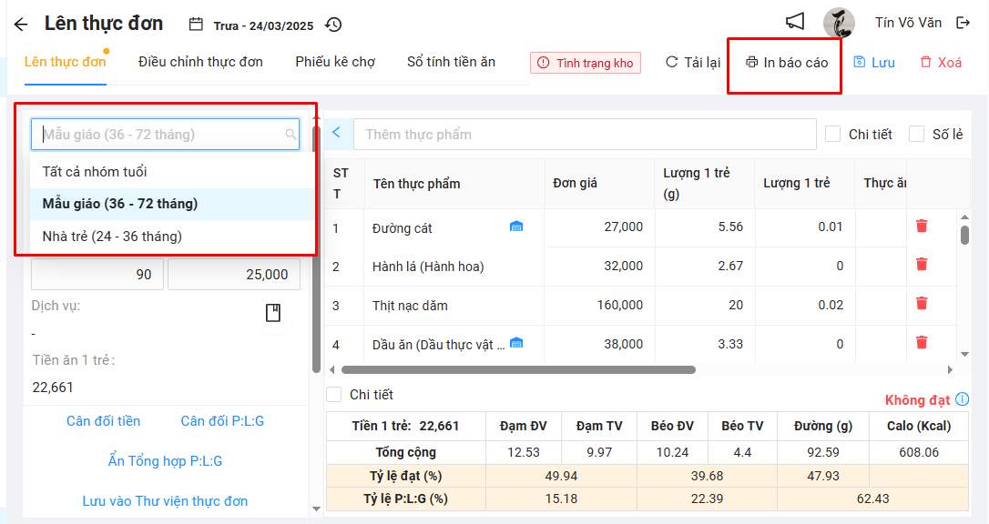Click the logout icon beside Tín Võ Văn

pyautogui.click(x=964, y=23)
